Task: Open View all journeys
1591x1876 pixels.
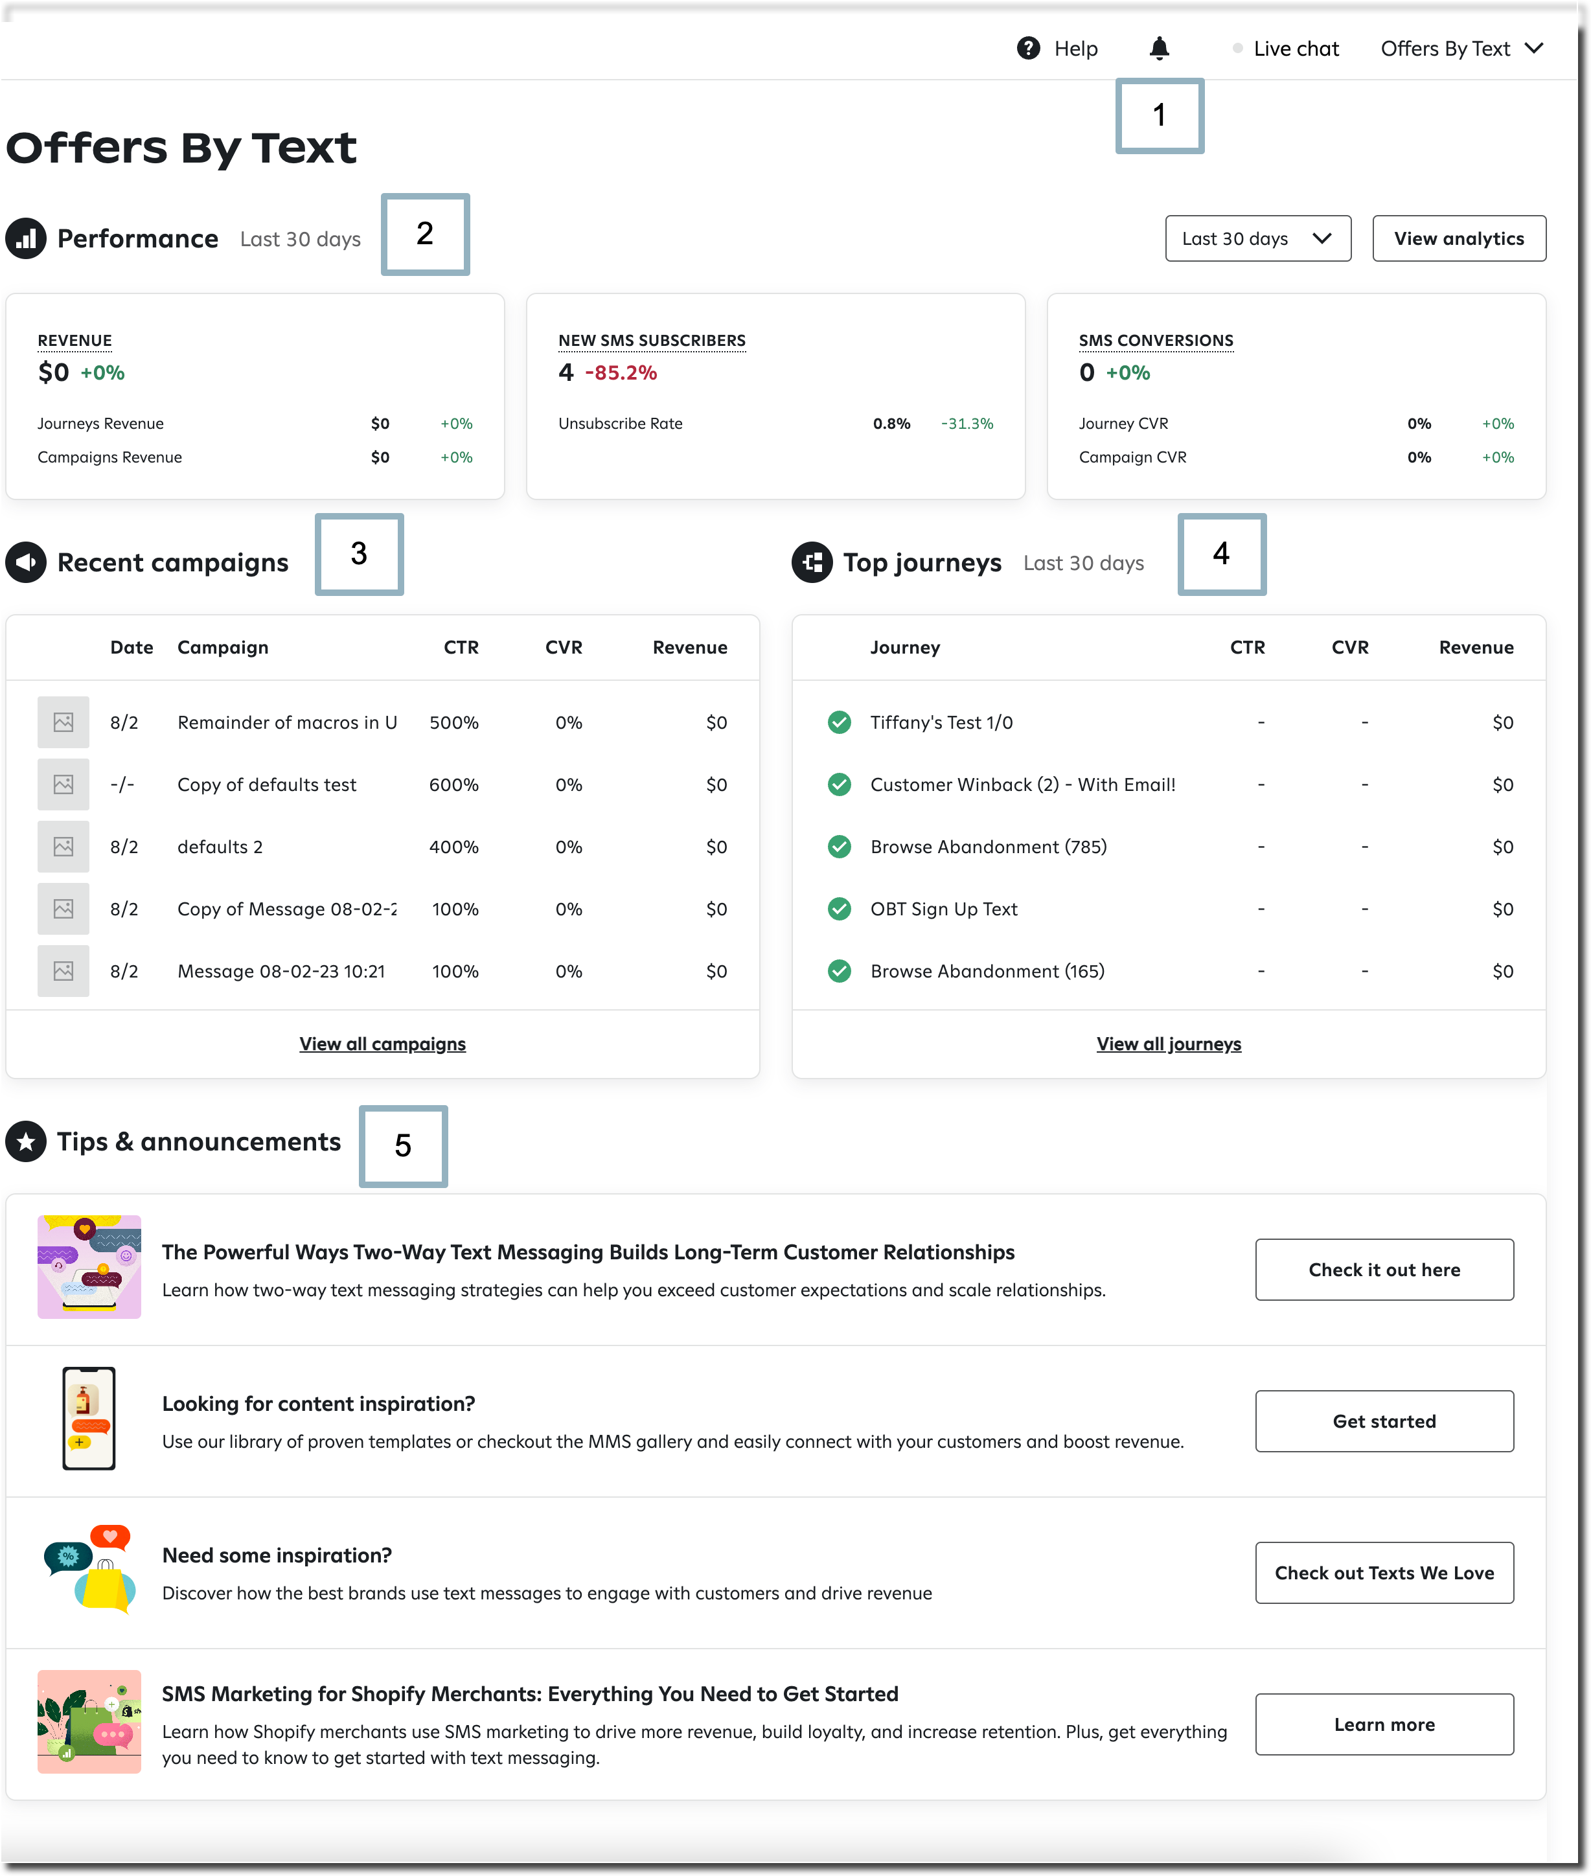Action: [1169, 1044]
